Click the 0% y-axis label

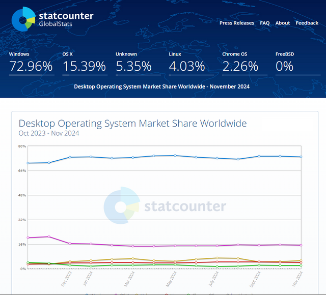tap(23, 269)
